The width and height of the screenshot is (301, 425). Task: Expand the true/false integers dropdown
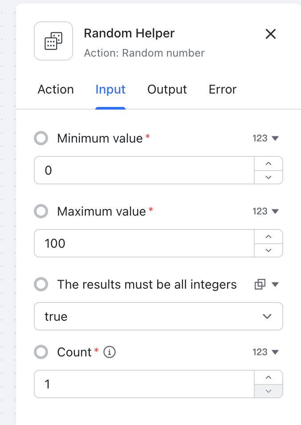[159, 316]
